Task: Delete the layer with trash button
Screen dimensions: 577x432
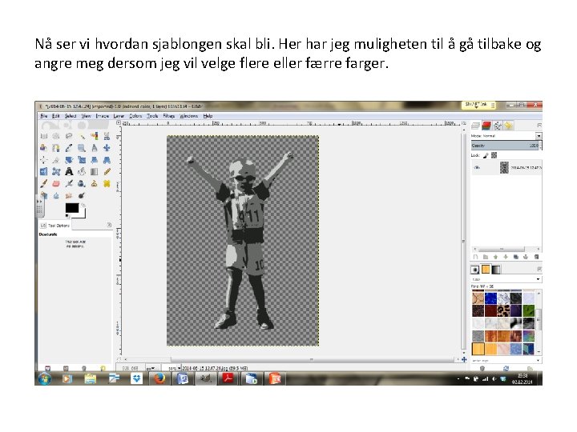Action: 536,257
